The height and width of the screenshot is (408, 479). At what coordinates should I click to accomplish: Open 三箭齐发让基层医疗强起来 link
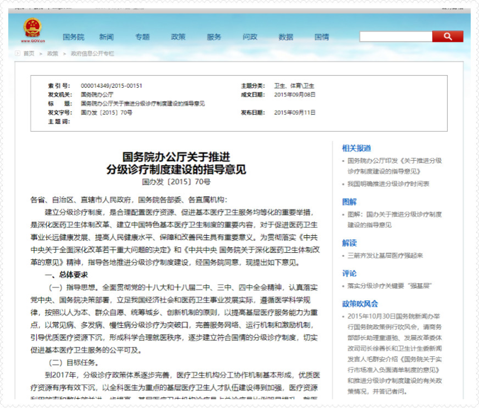[385, 256]
